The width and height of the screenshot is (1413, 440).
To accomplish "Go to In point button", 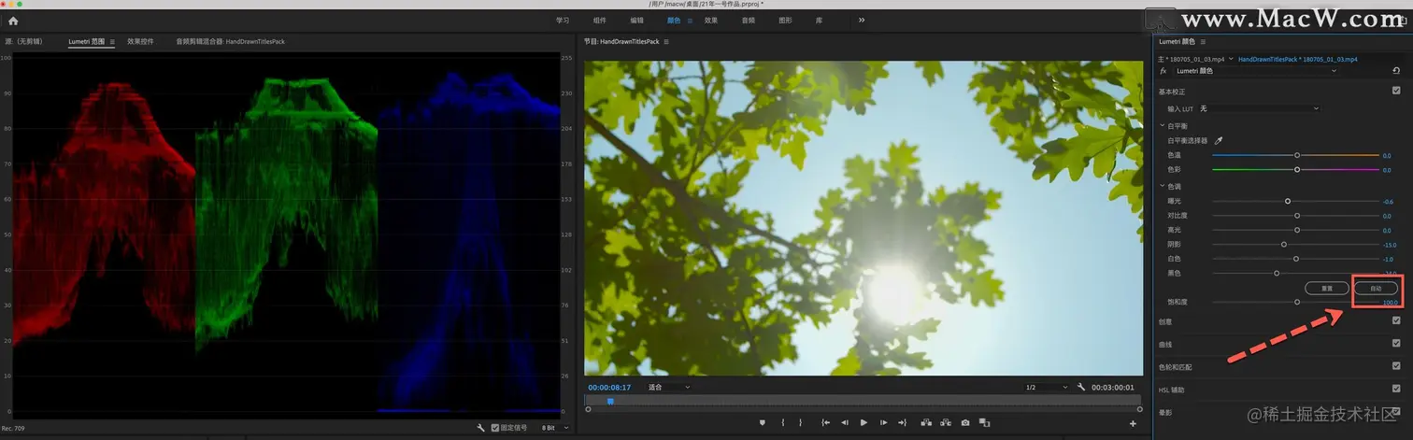I will click(825, 423).
